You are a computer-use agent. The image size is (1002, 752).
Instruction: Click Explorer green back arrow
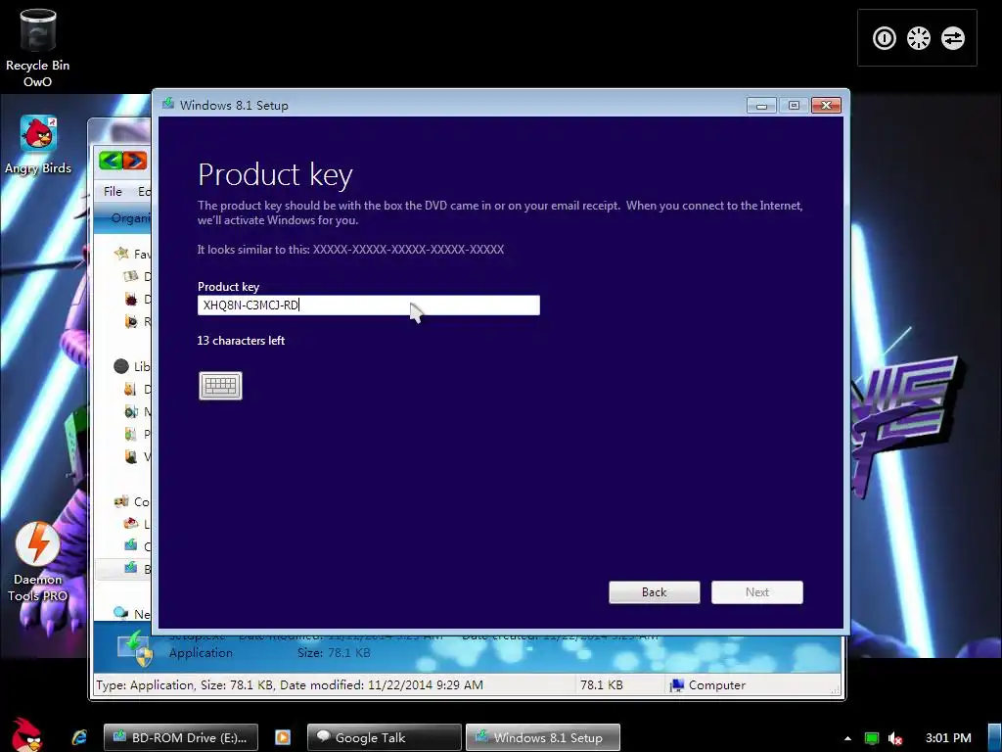point(112,160)
